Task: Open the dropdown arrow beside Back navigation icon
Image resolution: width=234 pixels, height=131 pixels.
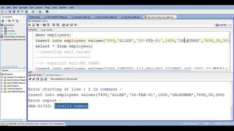Action: (36, 12)
